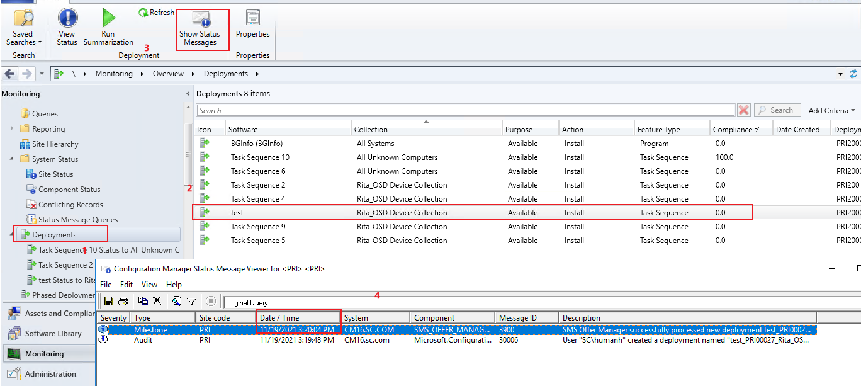Click the Search button
Viewport: 861px width, 386px height.
pyautogui.click(x=777, y=110)
